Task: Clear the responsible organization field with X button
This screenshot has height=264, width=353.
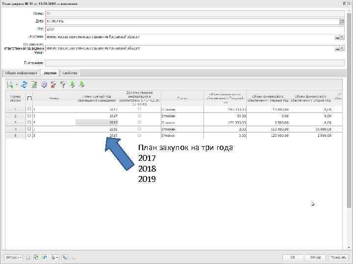Action: point(342,48)
